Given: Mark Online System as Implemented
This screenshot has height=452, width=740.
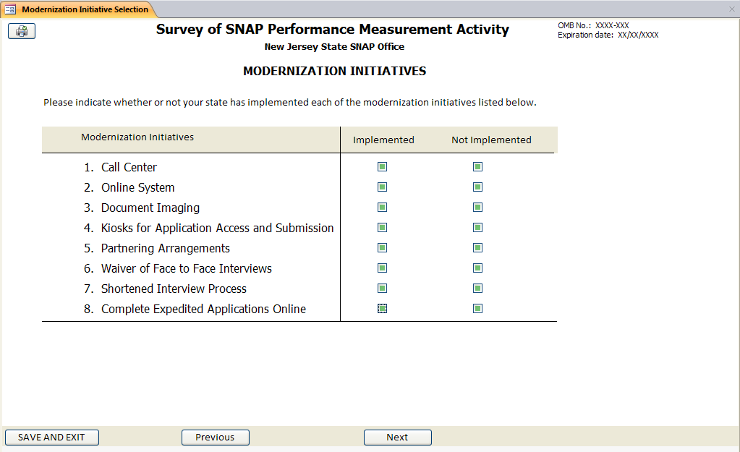Looking at the screenshot, I should 383,187.
